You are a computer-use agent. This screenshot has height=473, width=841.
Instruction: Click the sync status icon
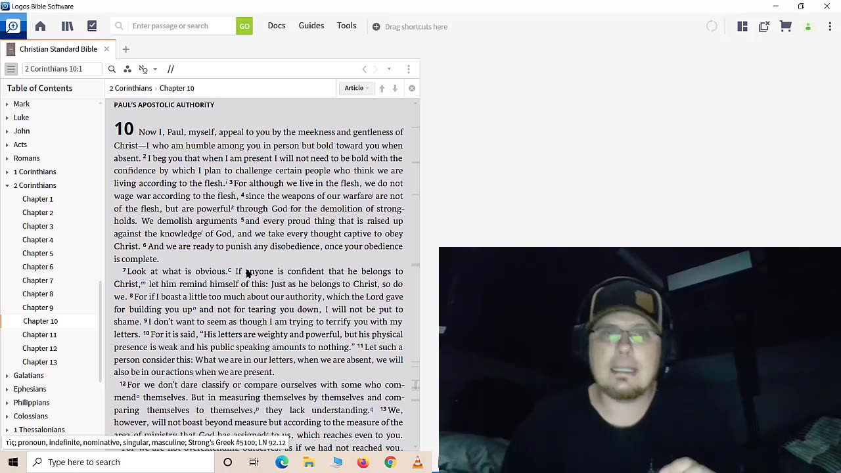point(712,26)
